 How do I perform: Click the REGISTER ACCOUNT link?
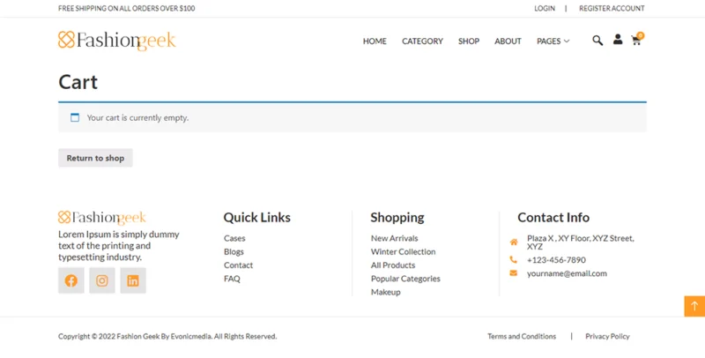click(612, 8)
